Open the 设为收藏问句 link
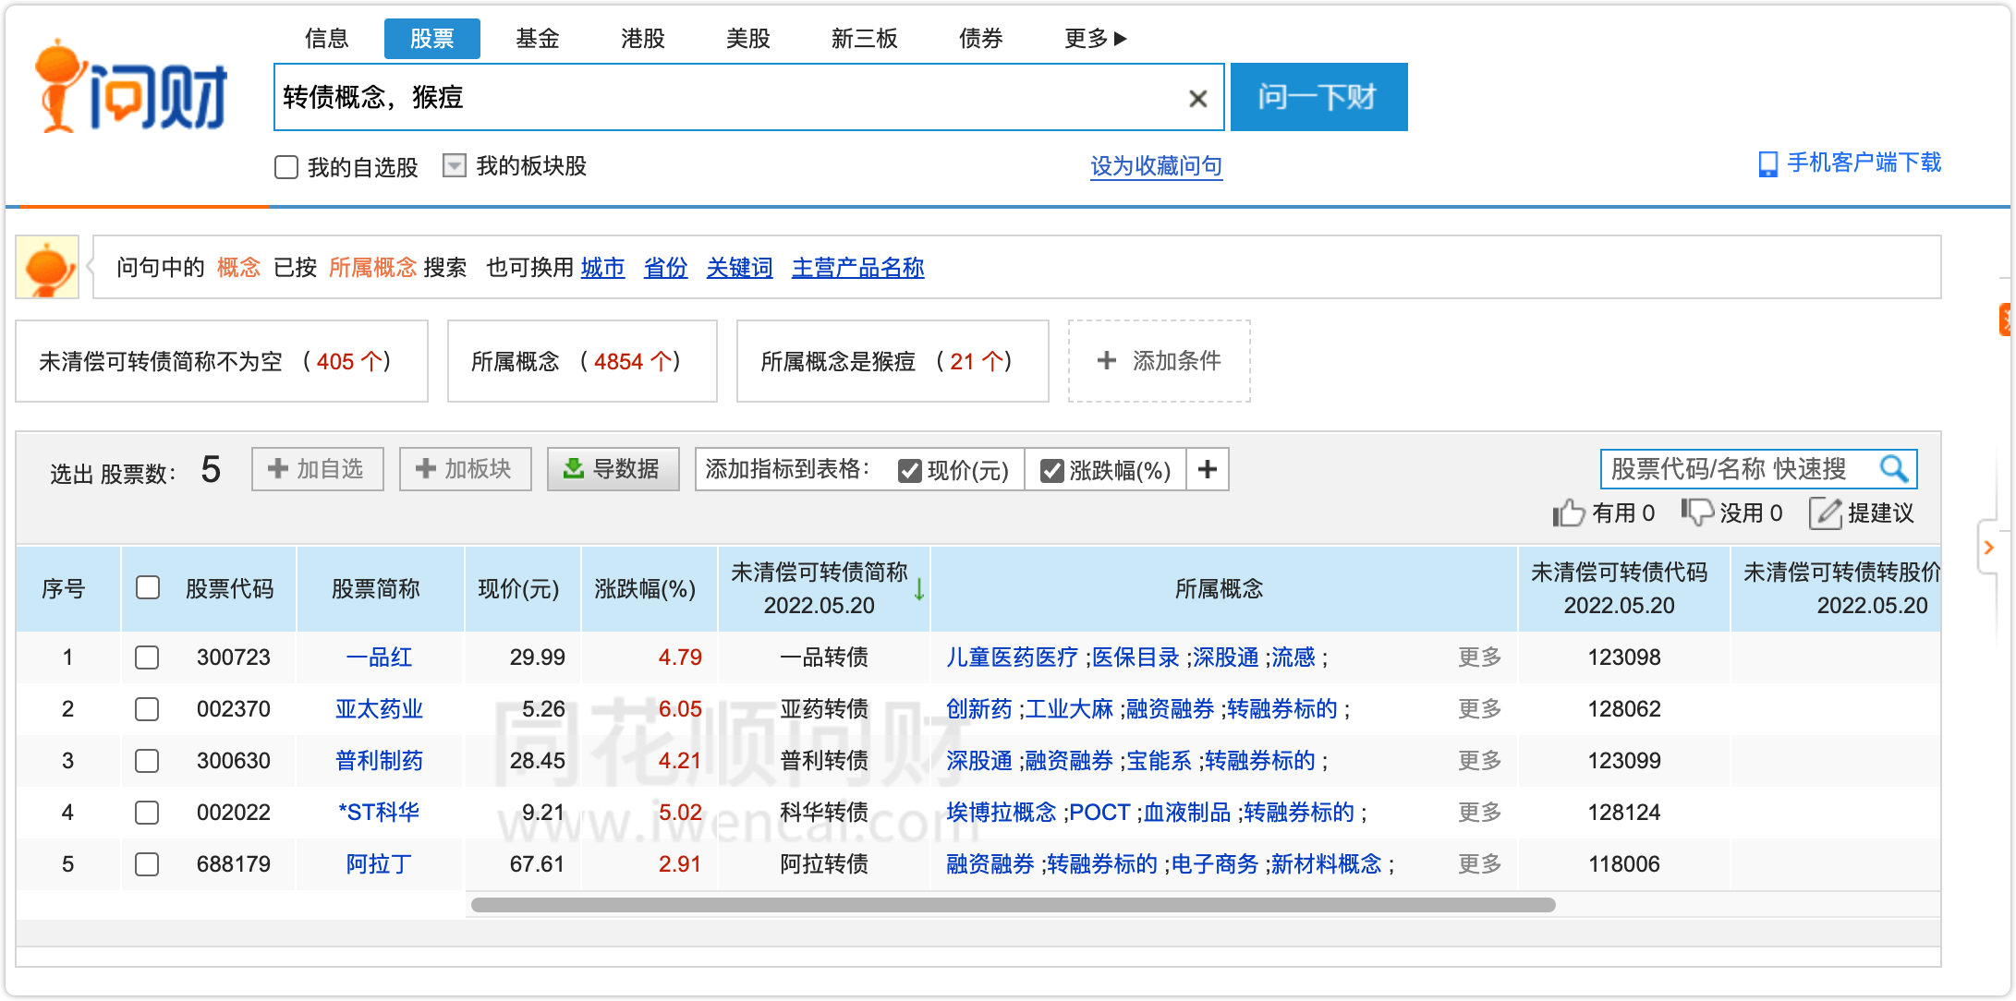Viewport: 2016px width, 1001px height. coord(1157,166)
